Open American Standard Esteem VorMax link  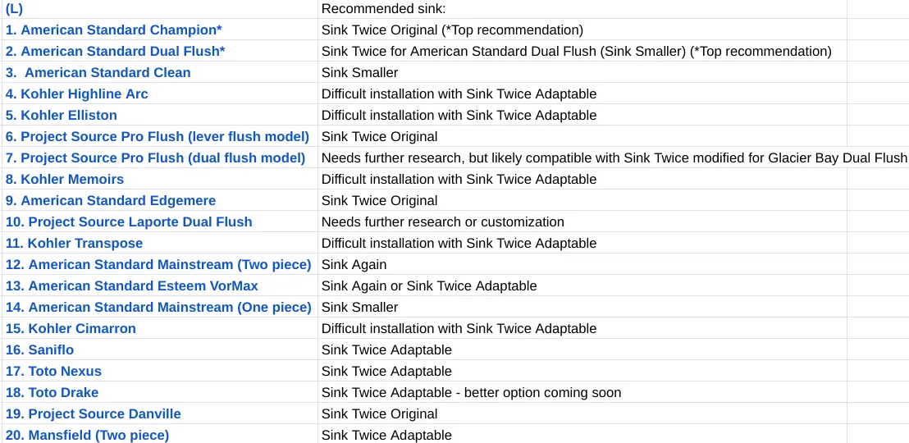pyautogui.click(x=131, y=286)
